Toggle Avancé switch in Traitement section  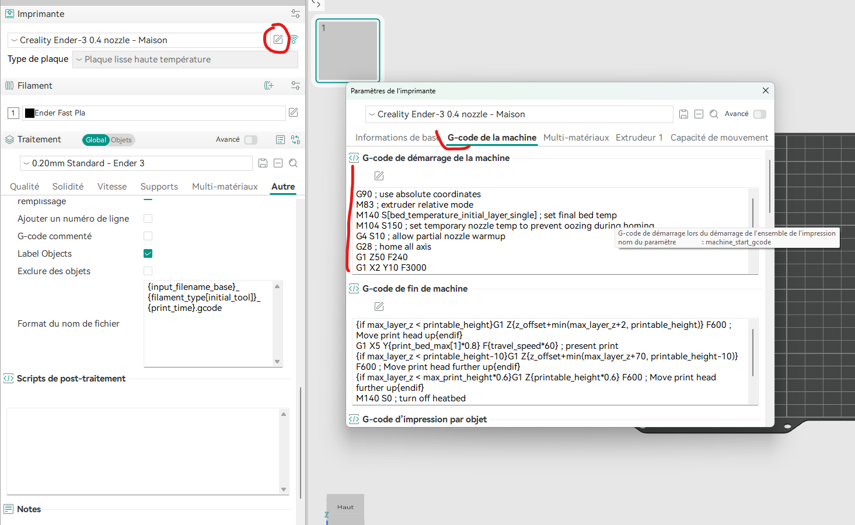251,139
